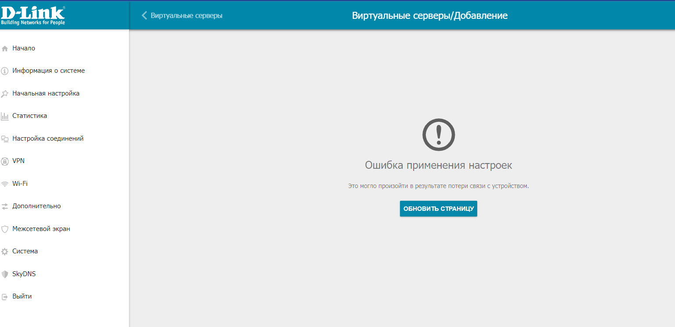Click the back chevron in the header
Viewport: 675px width, 327px height.
[x=144, y=16]
